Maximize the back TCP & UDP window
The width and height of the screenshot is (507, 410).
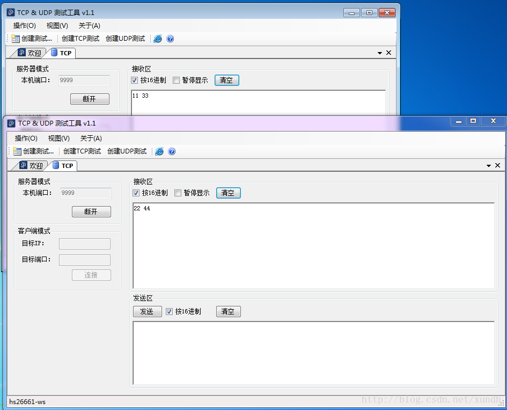(x=369, y=12)
